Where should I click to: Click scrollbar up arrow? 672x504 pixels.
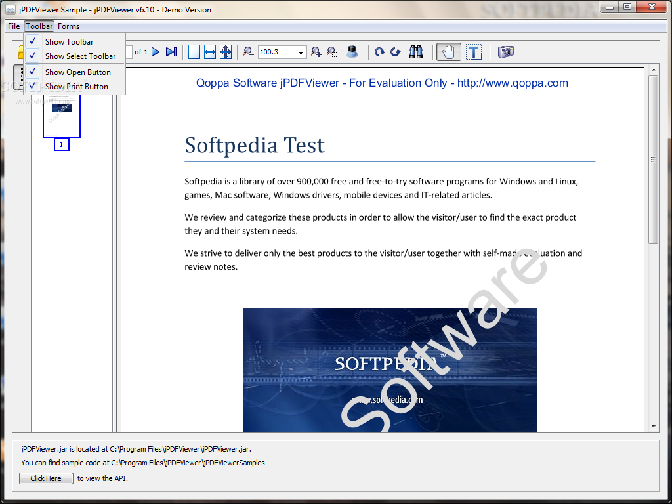pyautogui.click(x=653, y=70)
